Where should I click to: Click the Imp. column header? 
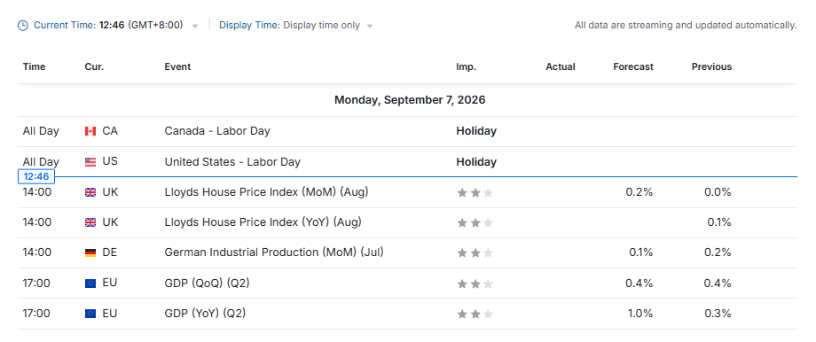(x=467, y=66)
